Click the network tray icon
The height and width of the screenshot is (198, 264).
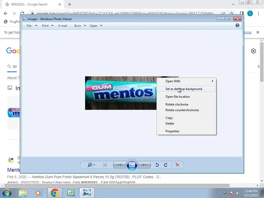225,193
